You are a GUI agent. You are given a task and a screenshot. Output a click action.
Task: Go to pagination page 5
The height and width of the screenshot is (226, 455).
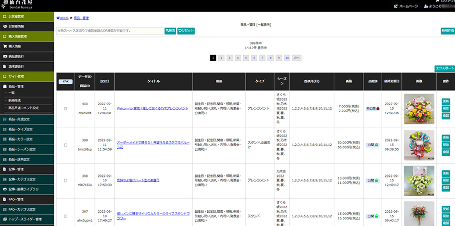[246, 58]
